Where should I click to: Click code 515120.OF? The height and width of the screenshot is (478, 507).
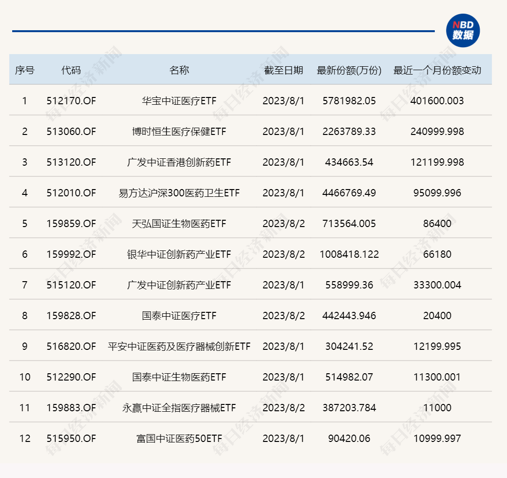click(x=71, y=285)
